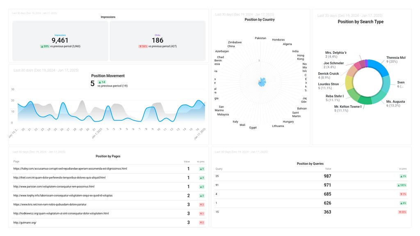Screen dimensions: 420x236
Task: Click the blue radar shape at the chart center
Action: coord(262,82)
